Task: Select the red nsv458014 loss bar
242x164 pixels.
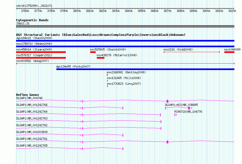Action: (x=41, y=52)
